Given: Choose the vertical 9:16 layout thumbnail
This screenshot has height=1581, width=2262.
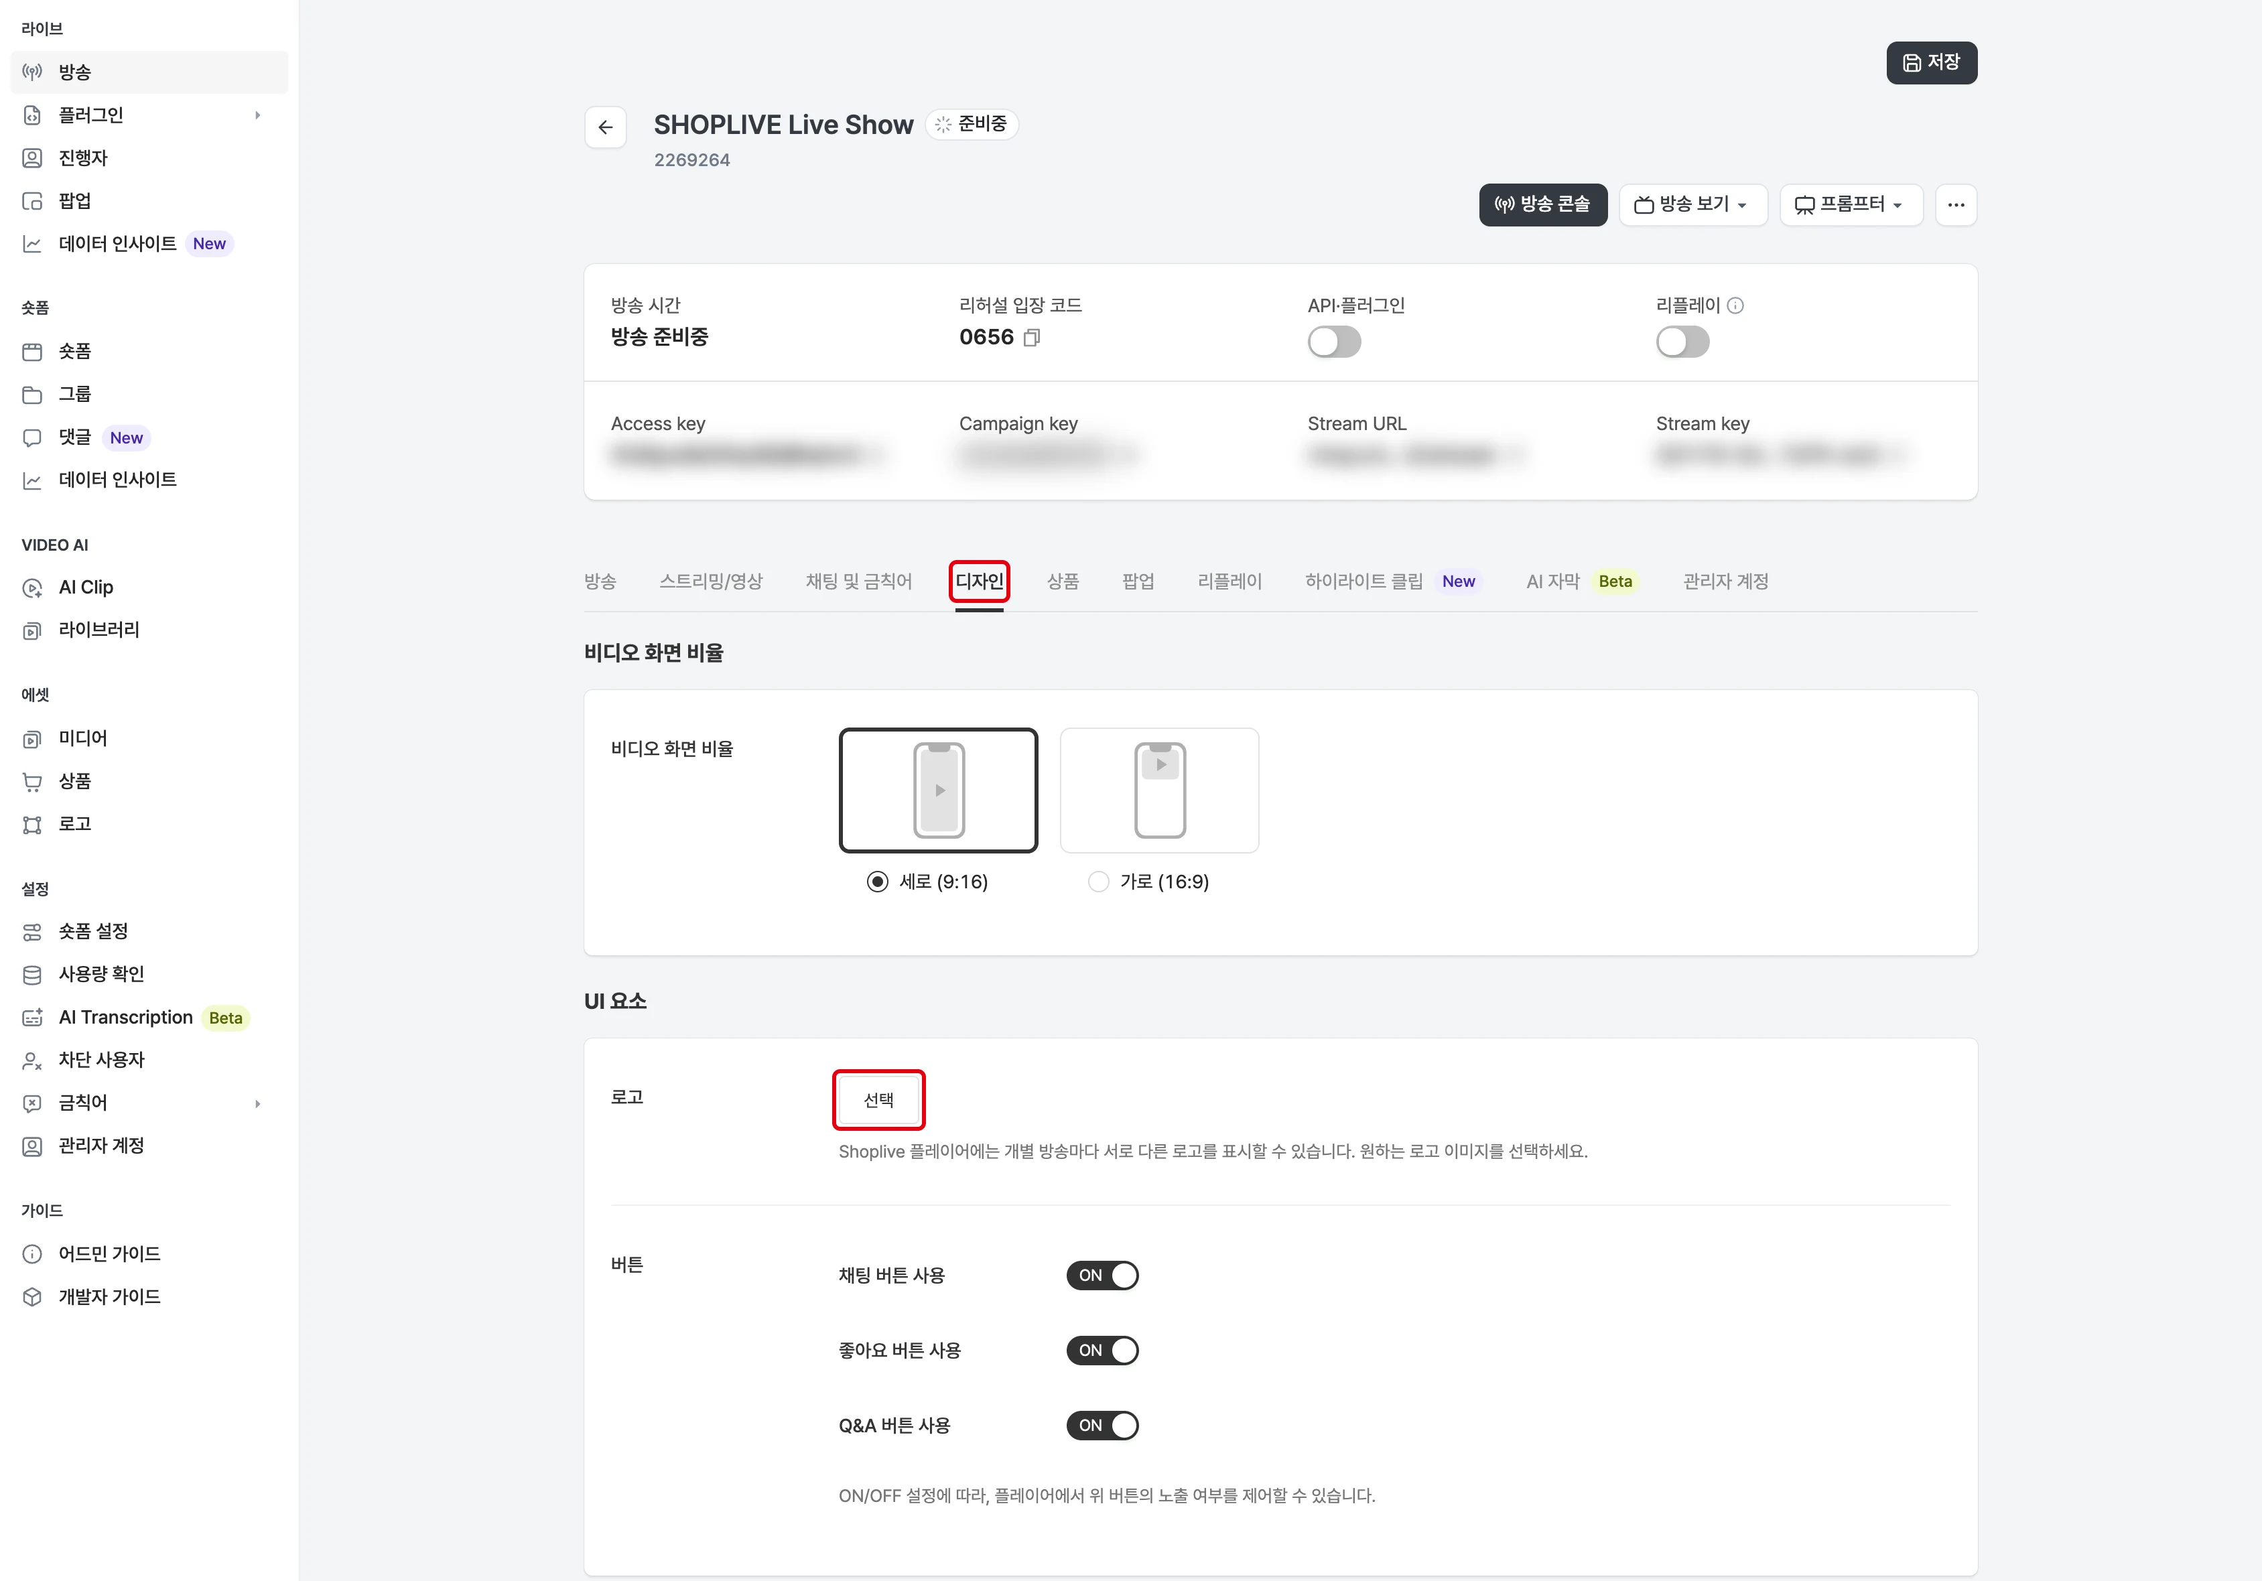Looking at the screenshot, I should [x=938, y=790].
